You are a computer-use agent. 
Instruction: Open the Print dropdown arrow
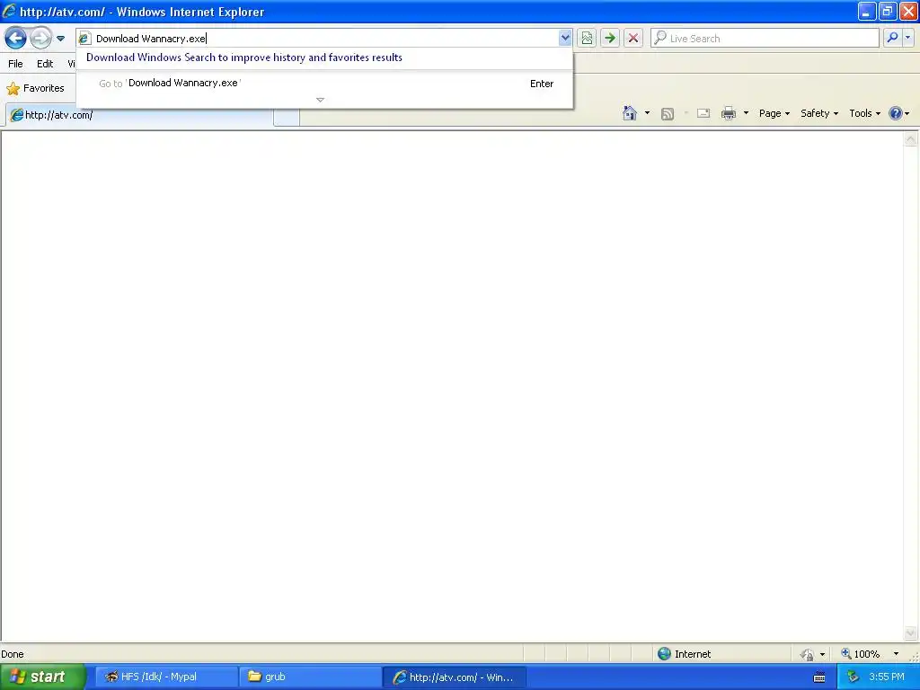pos(747,113)
